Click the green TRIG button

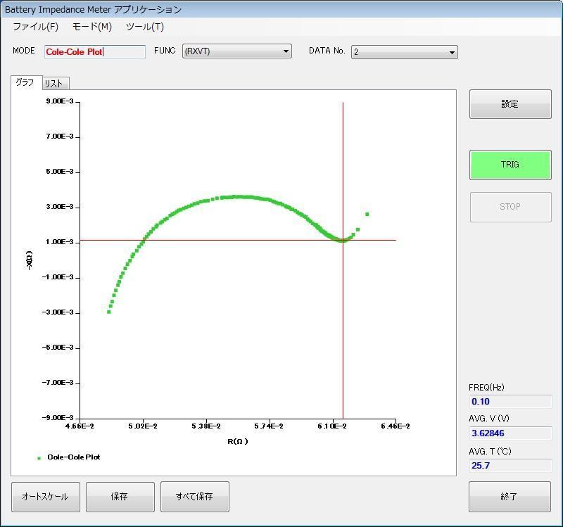click(x=510, y=165)
